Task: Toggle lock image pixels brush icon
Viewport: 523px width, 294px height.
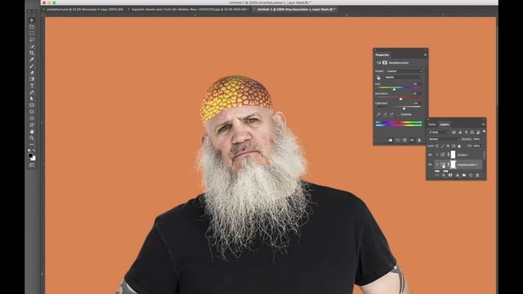Action: pos(442,146)
